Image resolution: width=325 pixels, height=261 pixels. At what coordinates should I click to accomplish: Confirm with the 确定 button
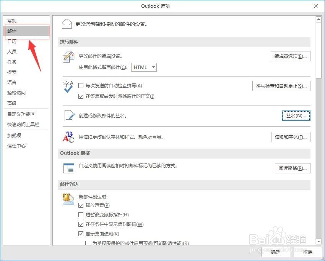(x=276, y=252)
